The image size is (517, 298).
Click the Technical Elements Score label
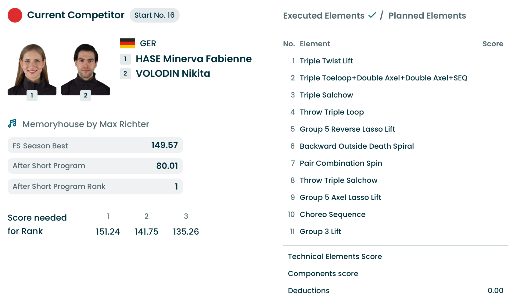point(335,257)
